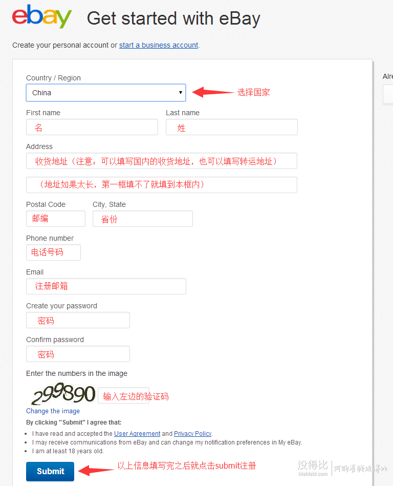393x486 pixels.
Task: Focus the First name input field
Action: (92, 127)
